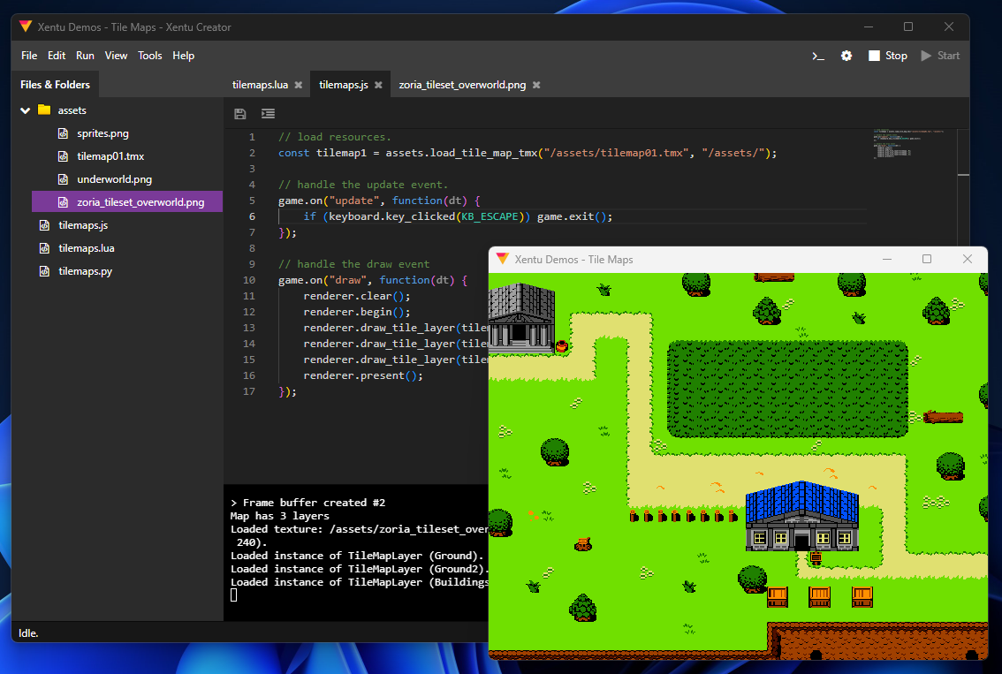Open the Run menu
This screenshot has height=674, width=1002.
(x=85, y=55)
